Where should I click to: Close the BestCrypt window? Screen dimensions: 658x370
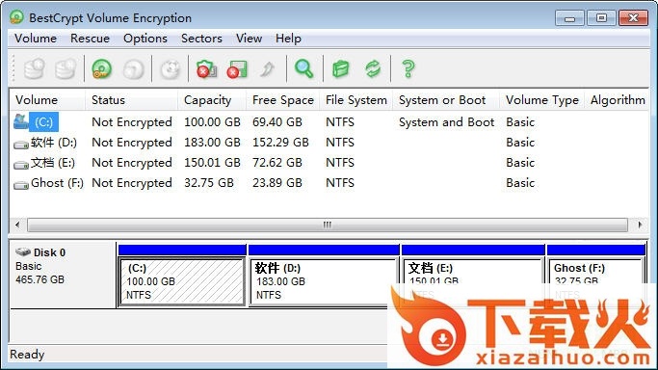click(633, 18)
